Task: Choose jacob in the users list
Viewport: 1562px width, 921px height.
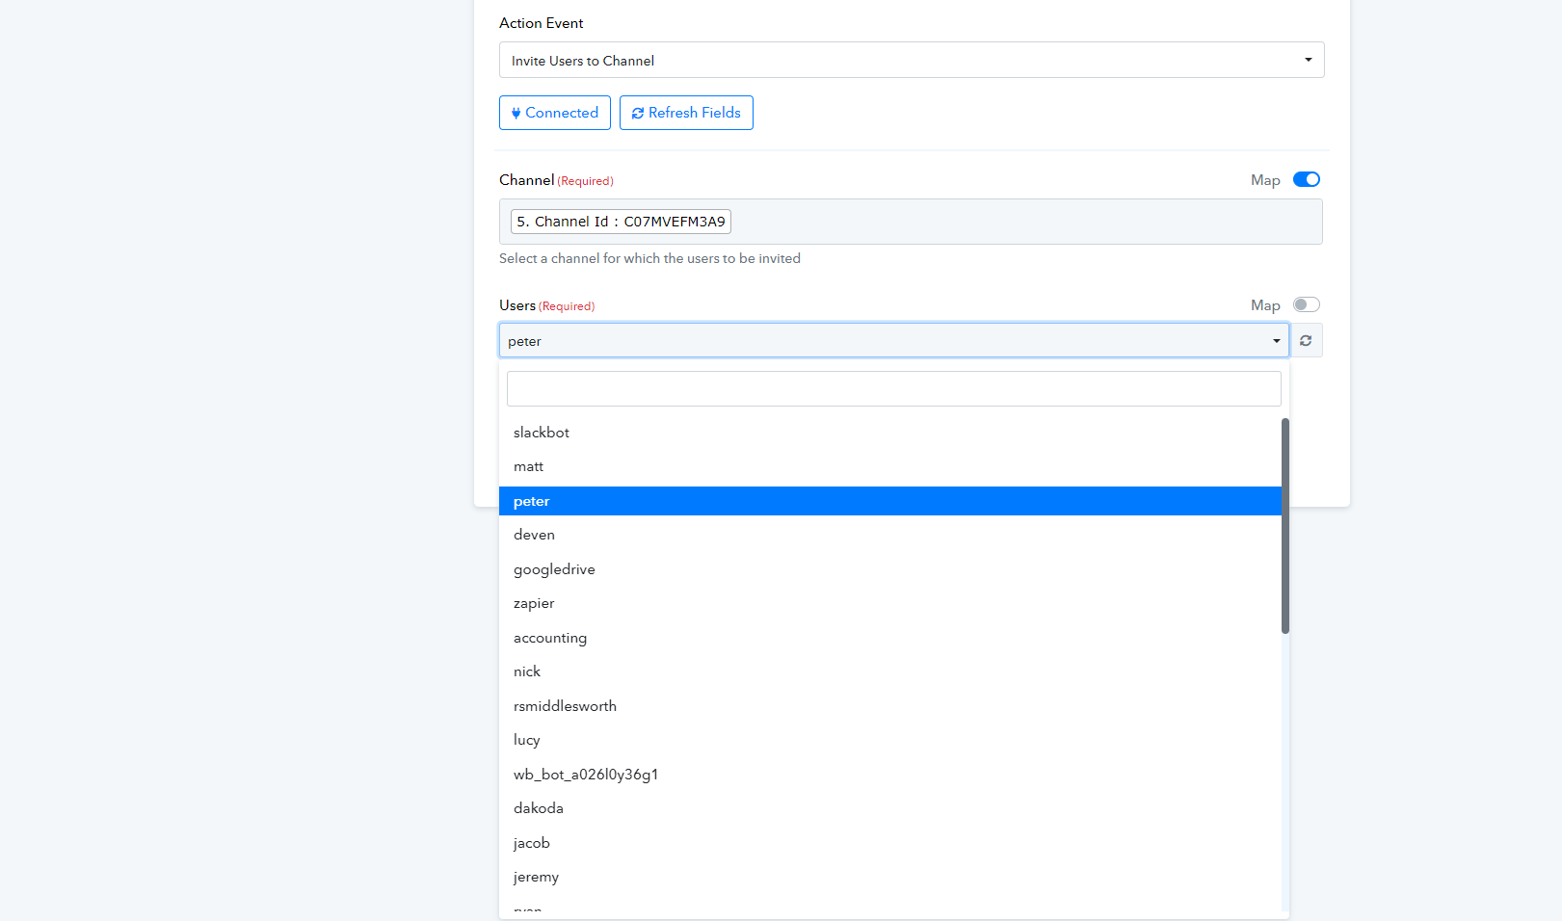Action: pos(890,843)
